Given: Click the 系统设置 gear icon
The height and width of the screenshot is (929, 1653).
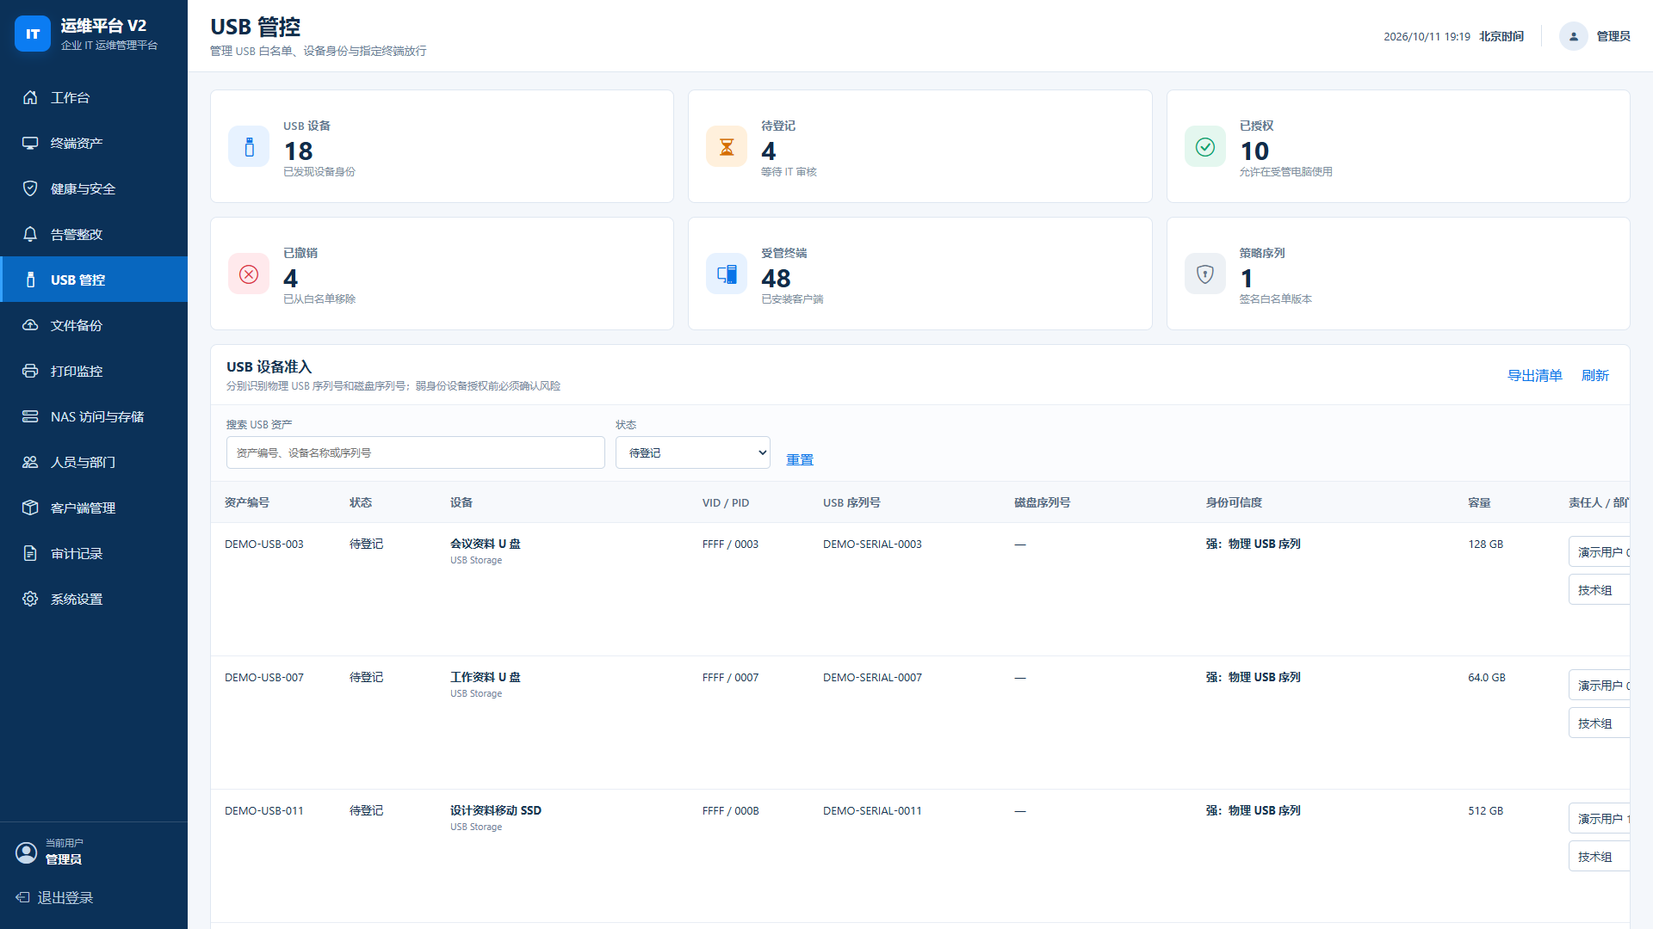Looking at the screenshot, I should pos(30,599).
